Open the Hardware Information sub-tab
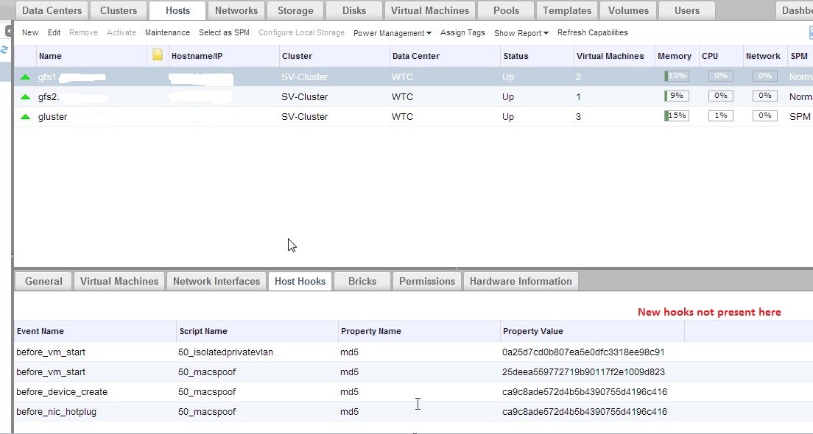This screenshot has height=434, width=813. (x=520, y=281)
